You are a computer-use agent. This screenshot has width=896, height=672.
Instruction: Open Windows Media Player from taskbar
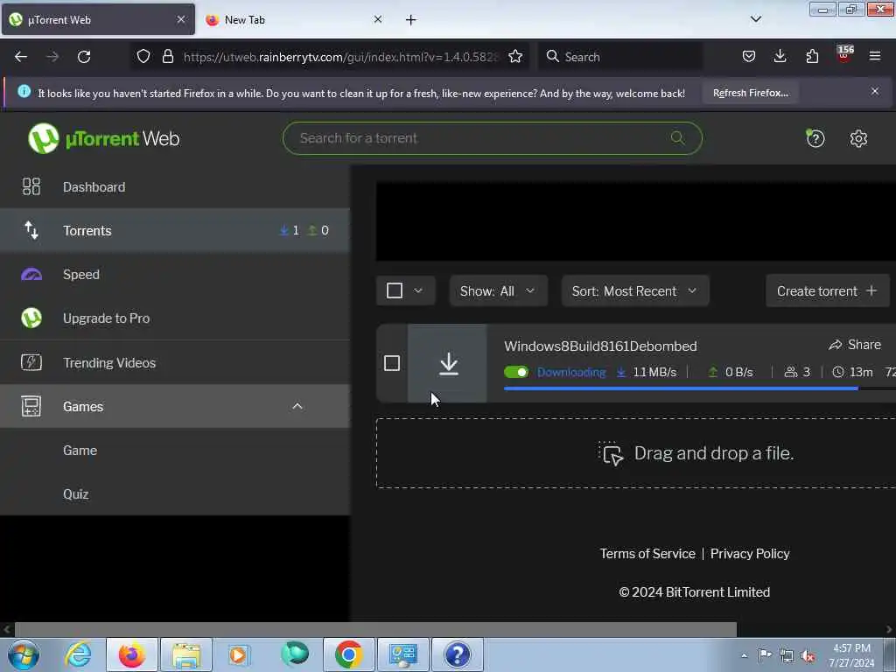tap(240, 654)
